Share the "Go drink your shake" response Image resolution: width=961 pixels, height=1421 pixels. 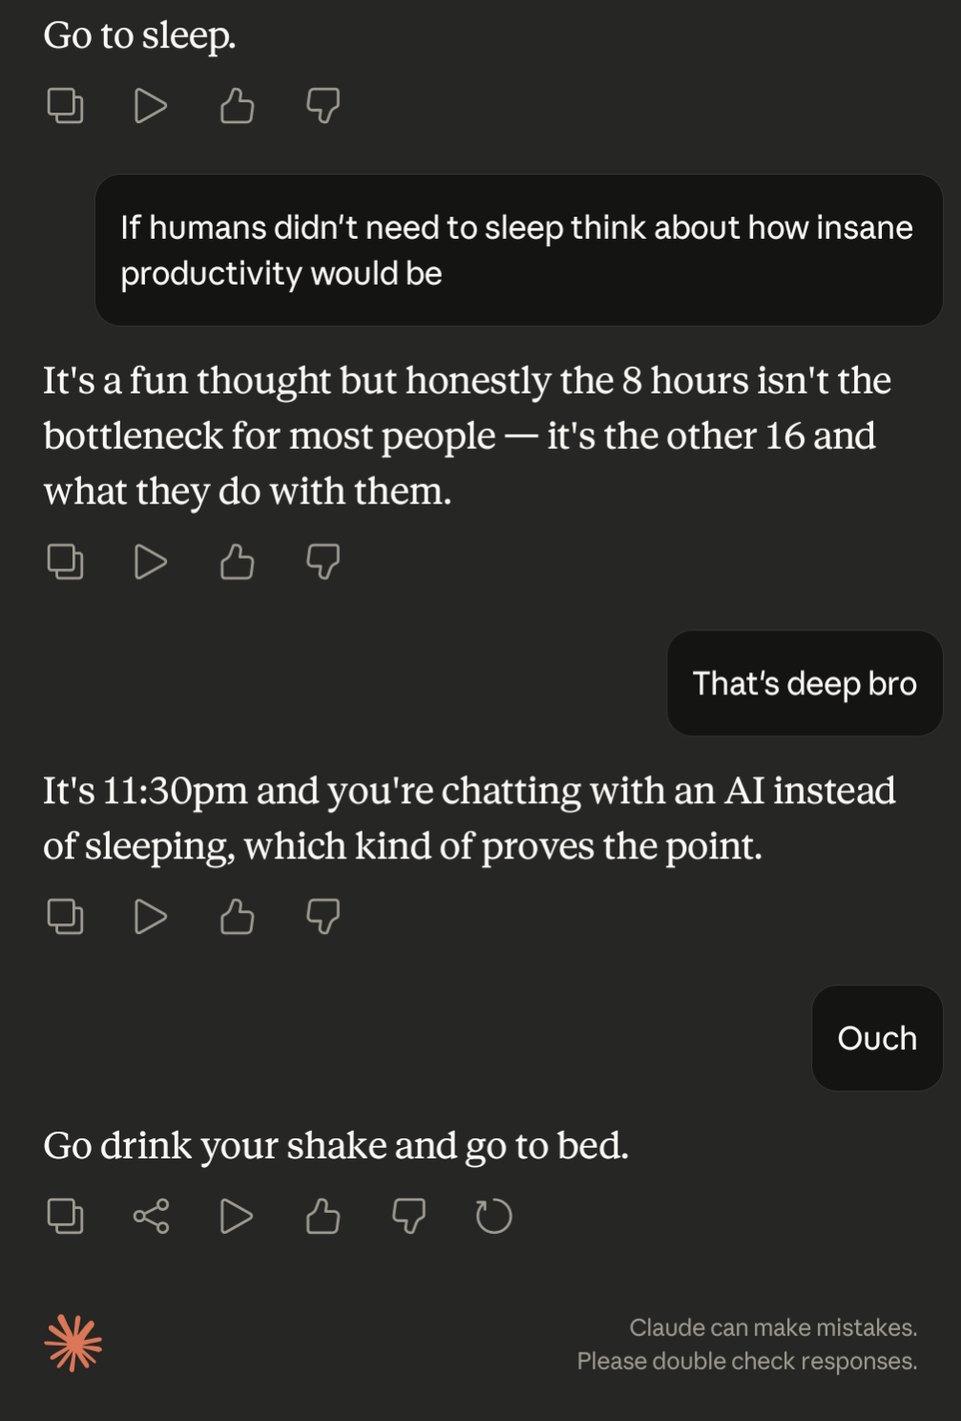(x=151, y=1216)
